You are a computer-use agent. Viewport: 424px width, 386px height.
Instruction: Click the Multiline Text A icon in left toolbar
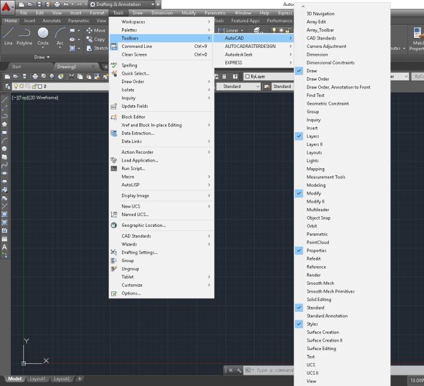tap(4, 247)
